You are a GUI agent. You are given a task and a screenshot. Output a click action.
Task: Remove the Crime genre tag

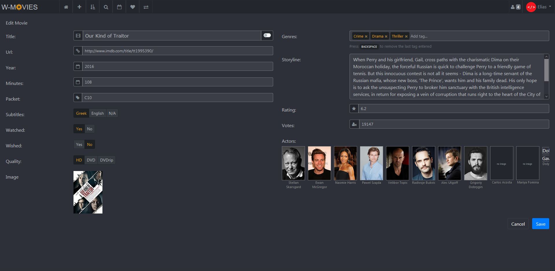[366, 36]
